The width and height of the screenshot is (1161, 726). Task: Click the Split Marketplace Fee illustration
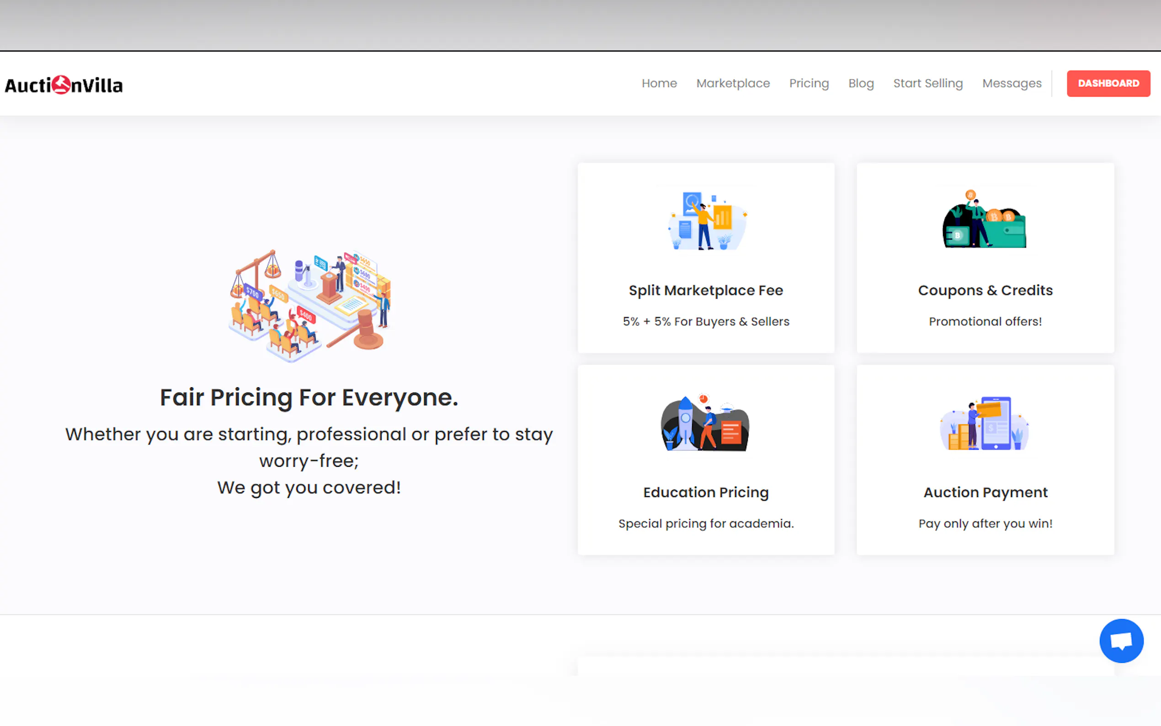click(x=706, y=221)
